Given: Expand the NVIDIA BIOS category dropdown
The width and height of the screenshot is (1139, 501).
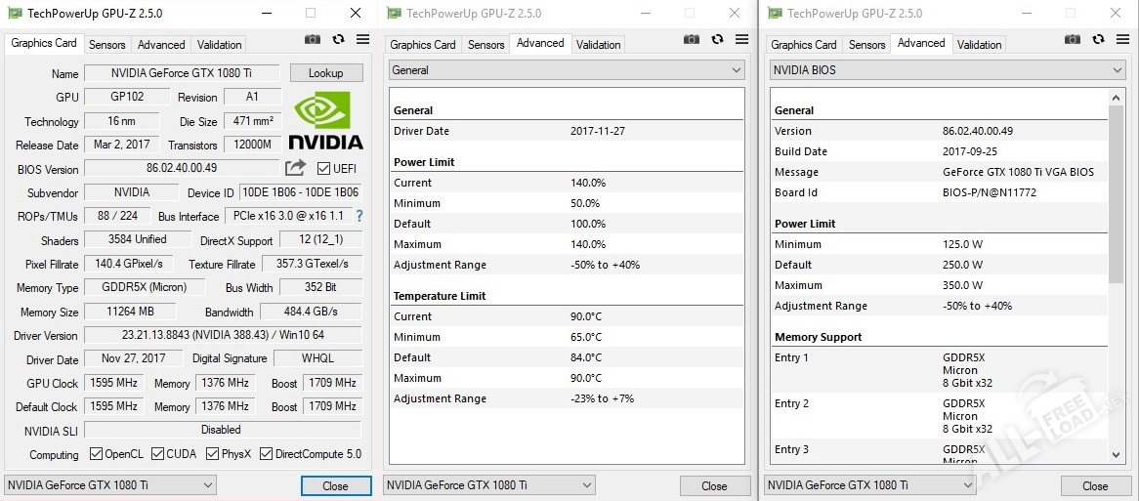Looking at the screenshot, I should pos(948,70).
